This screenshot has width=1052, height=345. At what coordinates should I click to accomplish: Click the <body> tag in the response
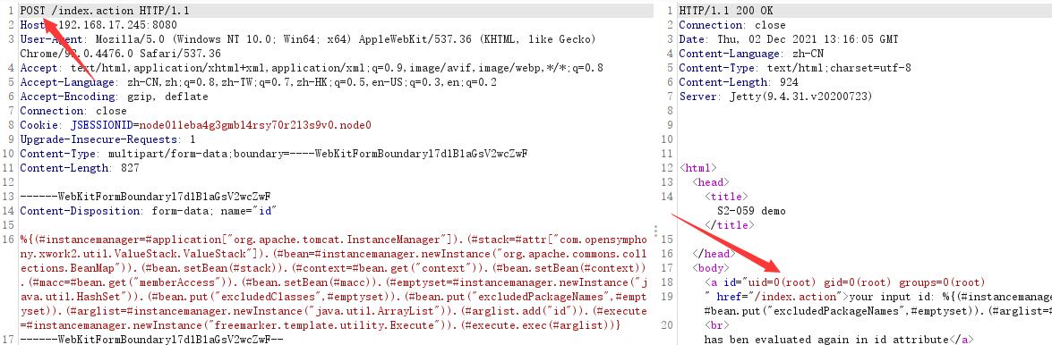click(x=711, y=268)
